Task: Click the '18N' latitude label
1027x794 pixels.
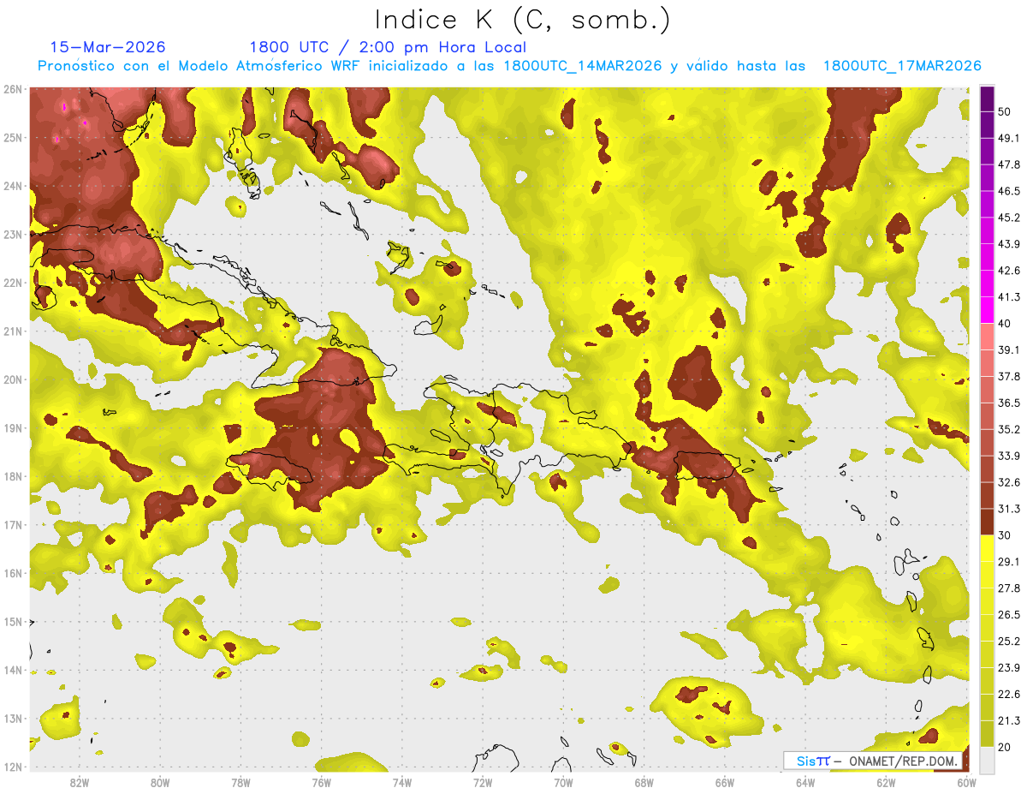Action: pos(13,476)
